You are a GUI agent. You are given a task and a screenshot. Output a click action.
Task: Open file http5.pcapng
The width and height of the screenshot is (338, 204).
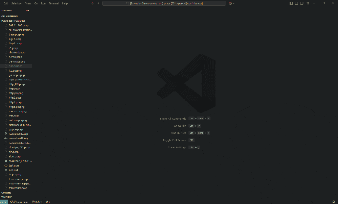[17, 107]
